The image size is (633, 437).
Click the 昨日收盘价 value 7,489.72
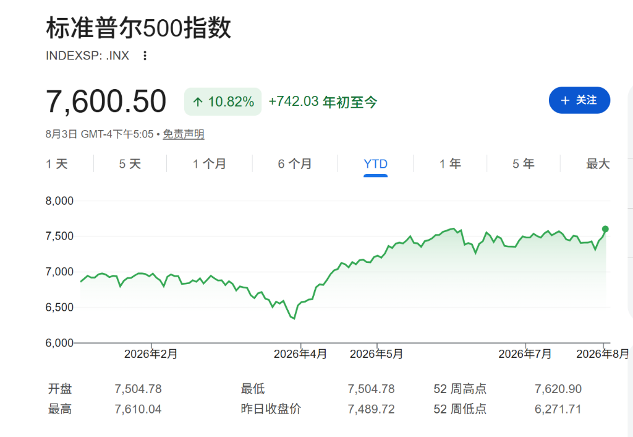(x=371, y=409)
